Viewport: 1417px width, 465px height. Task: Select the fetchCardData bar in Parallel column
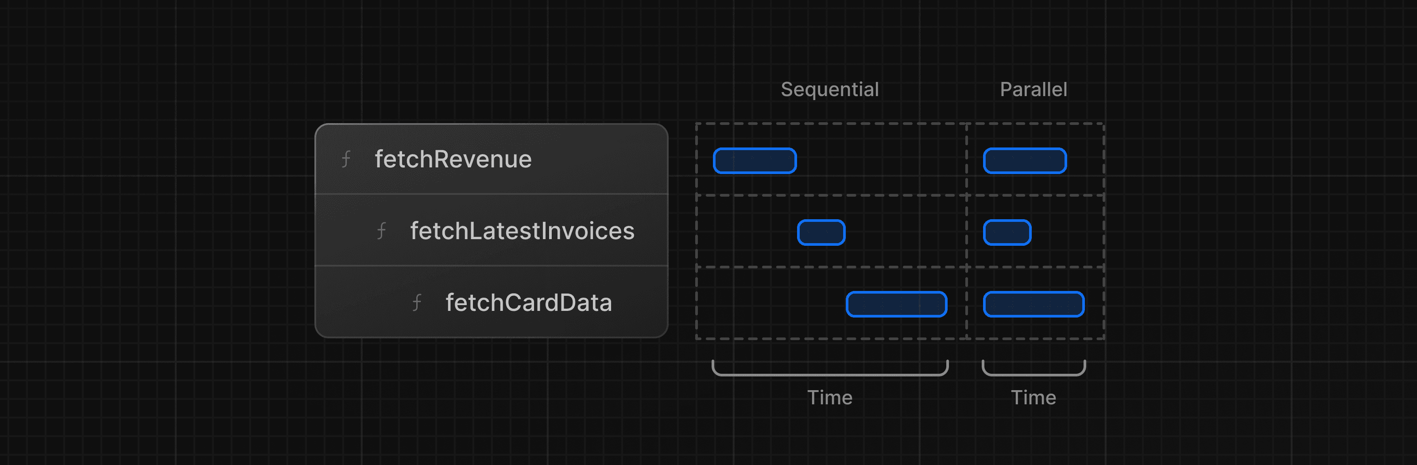[1034, 303]
